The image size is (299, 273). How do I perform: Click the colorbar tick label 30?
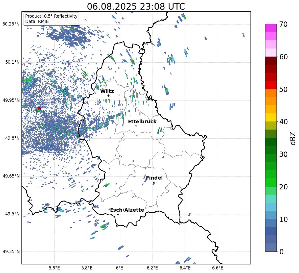pyautogui.click(x=283, y=154)
